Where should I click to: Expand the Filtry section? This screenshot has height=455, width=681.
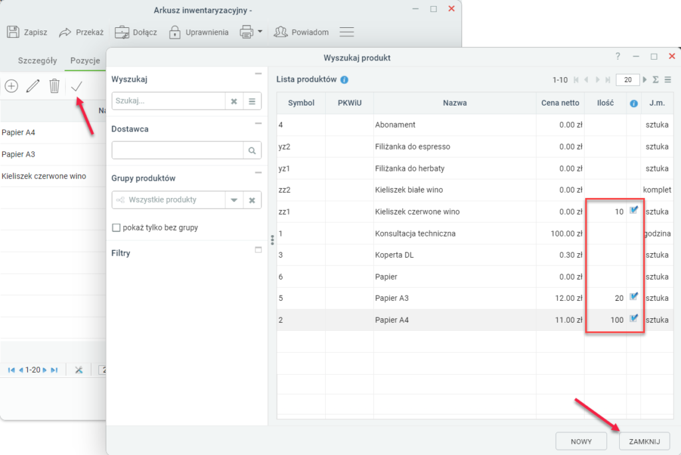pyautogui.click(x=259, y=250)
